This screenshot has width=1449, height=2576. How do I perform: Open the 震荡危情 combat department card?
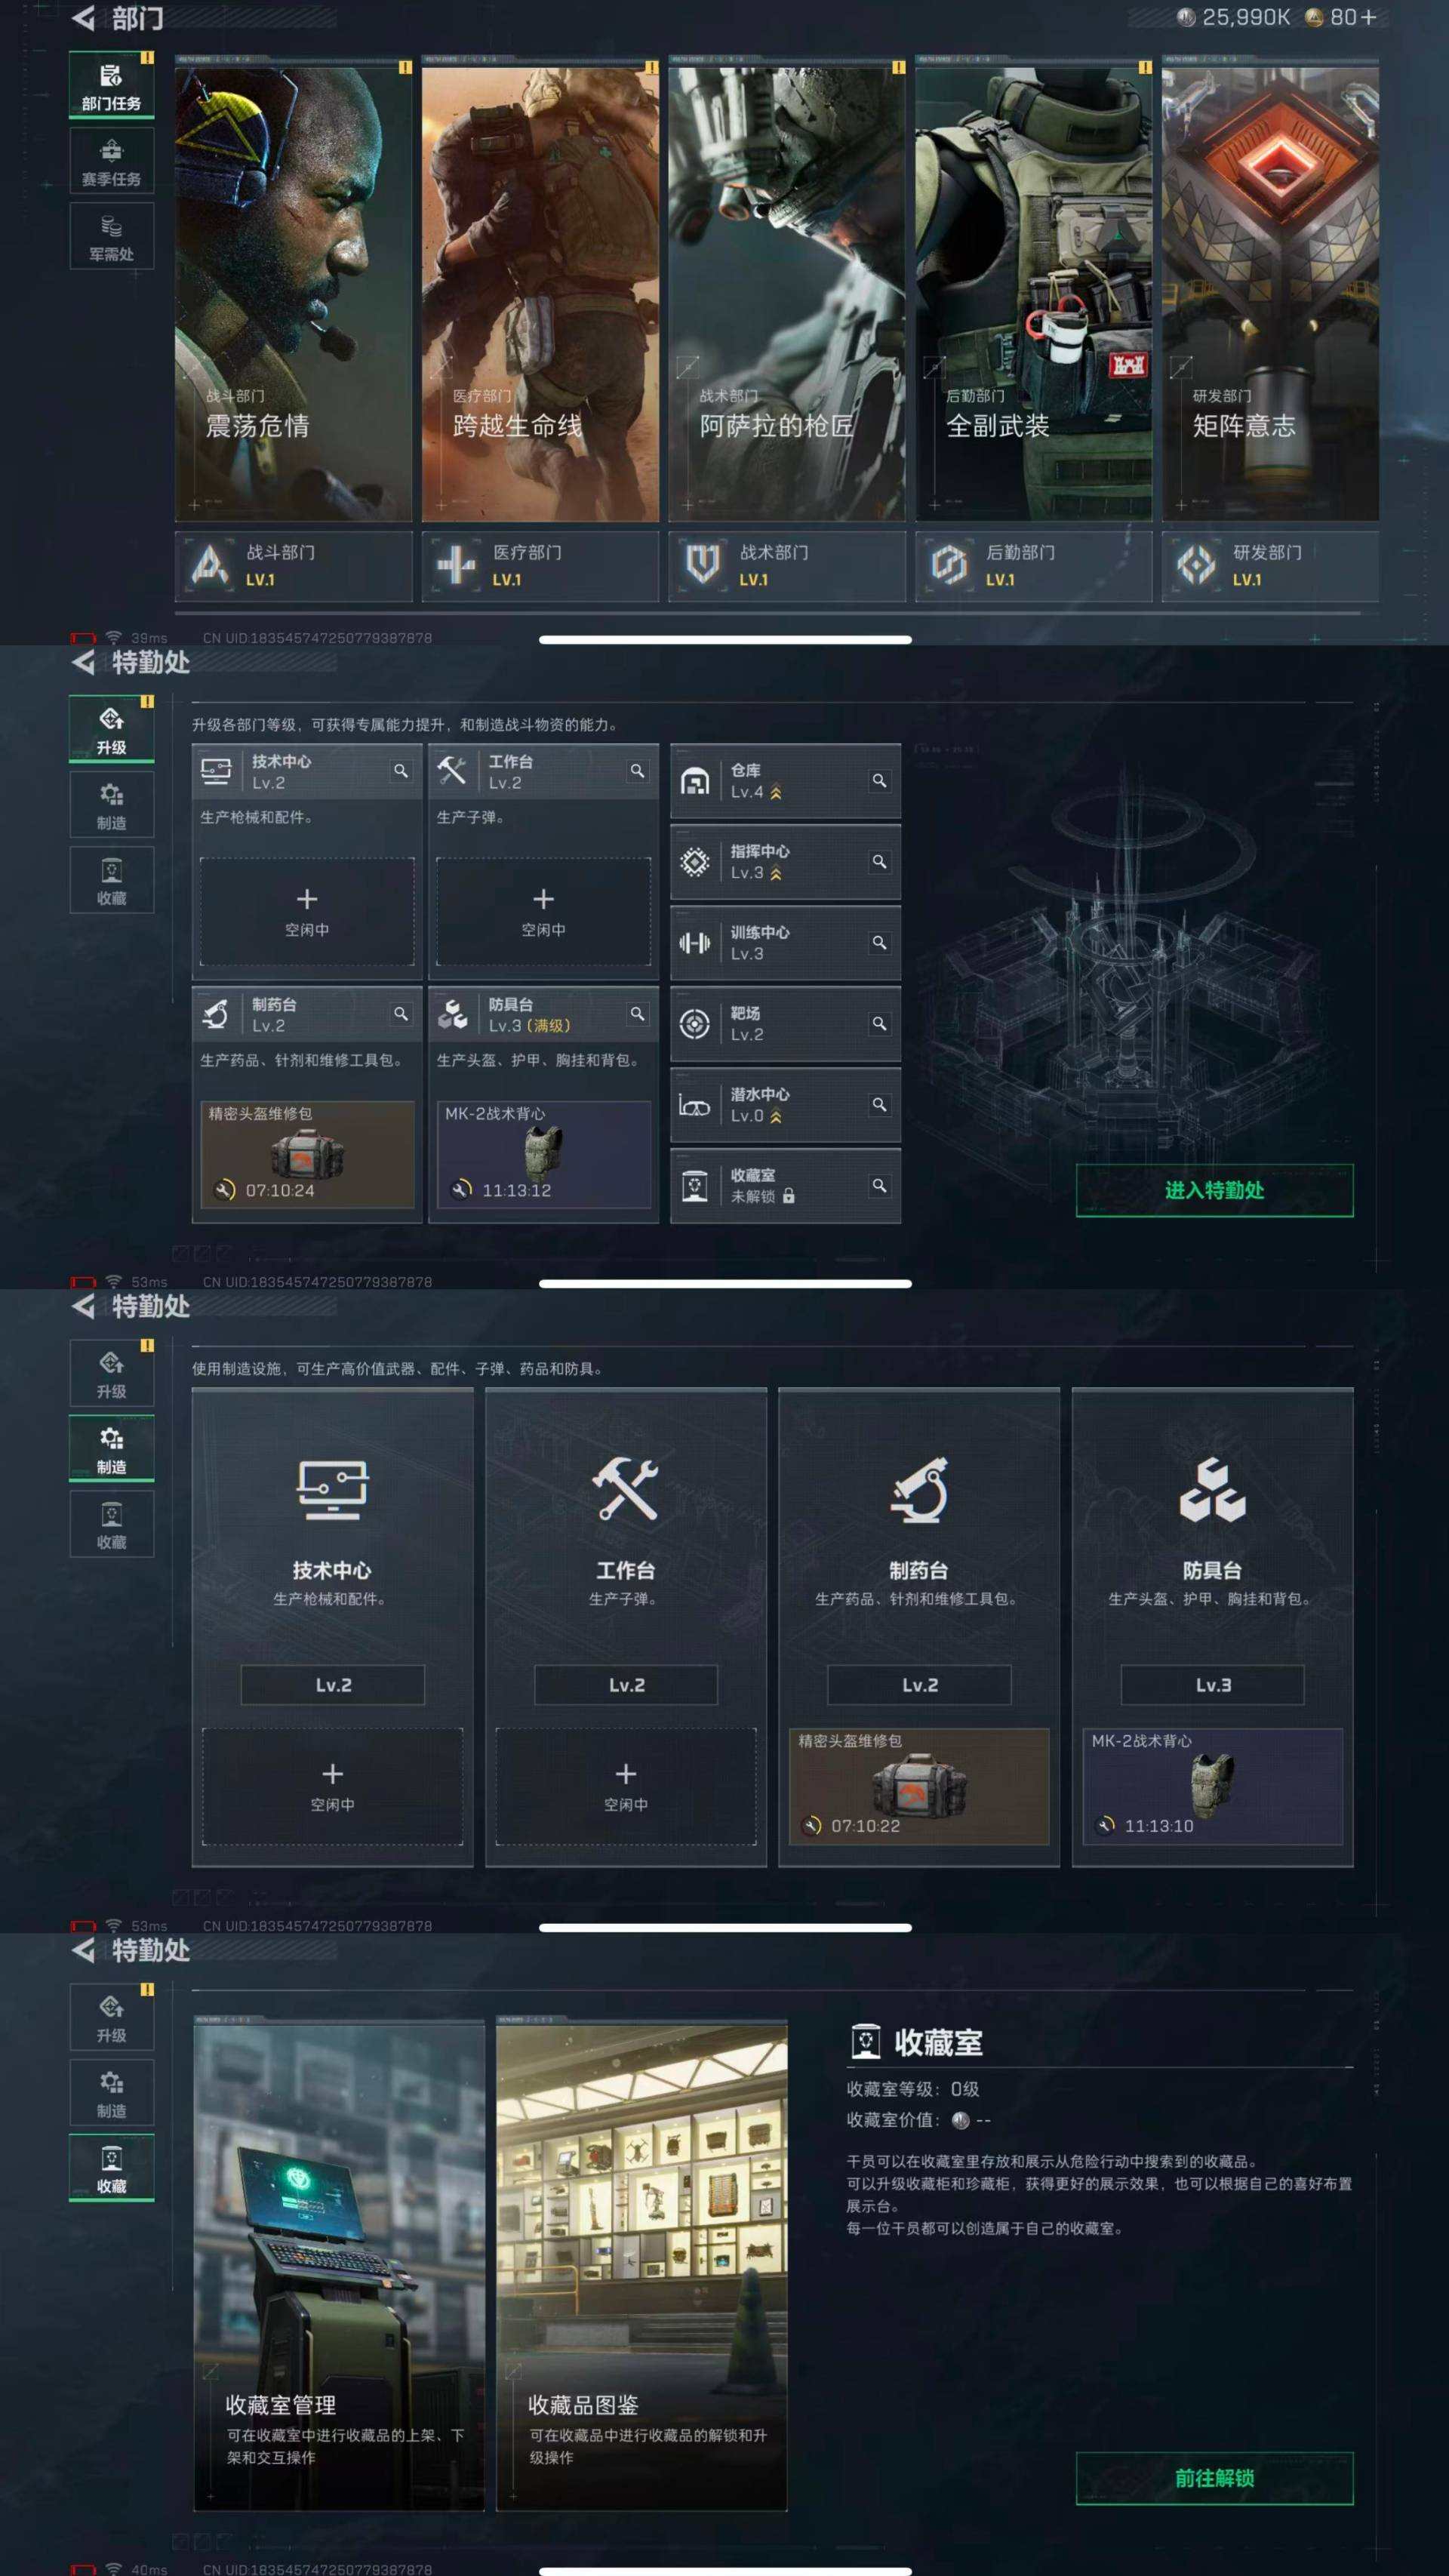(x=293, y=289)
